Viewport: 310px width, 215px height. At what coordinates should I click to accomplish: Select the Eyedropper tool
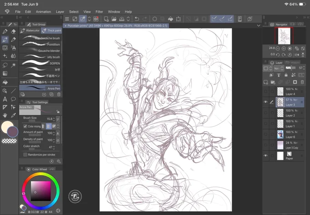click(x=13, y=115)
